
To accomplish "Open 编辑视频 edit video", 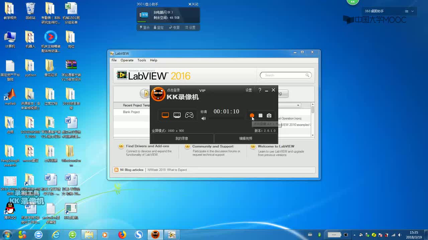I will (246, 138).
